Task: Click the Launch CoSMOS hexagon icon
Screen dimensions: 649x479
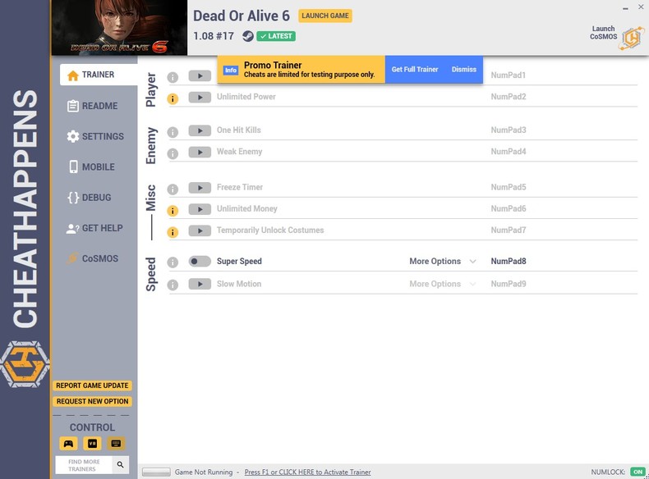Action: 632,38
